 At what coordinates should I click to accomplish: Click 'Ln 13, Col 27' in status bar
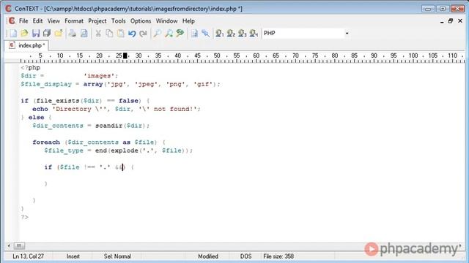tap(28, 256)
